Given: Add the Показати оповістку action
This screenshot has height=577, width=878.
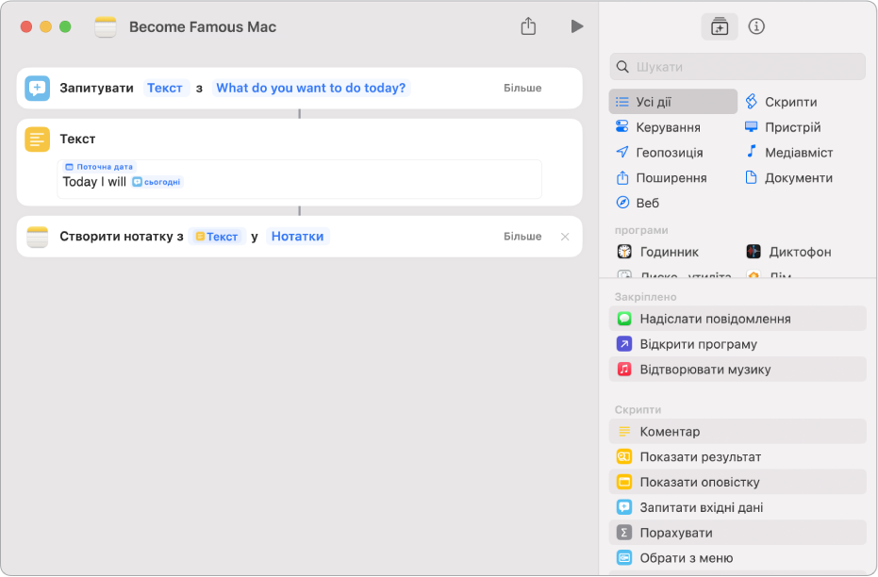Looking at the screenshot, I should [x=737, y=482].
